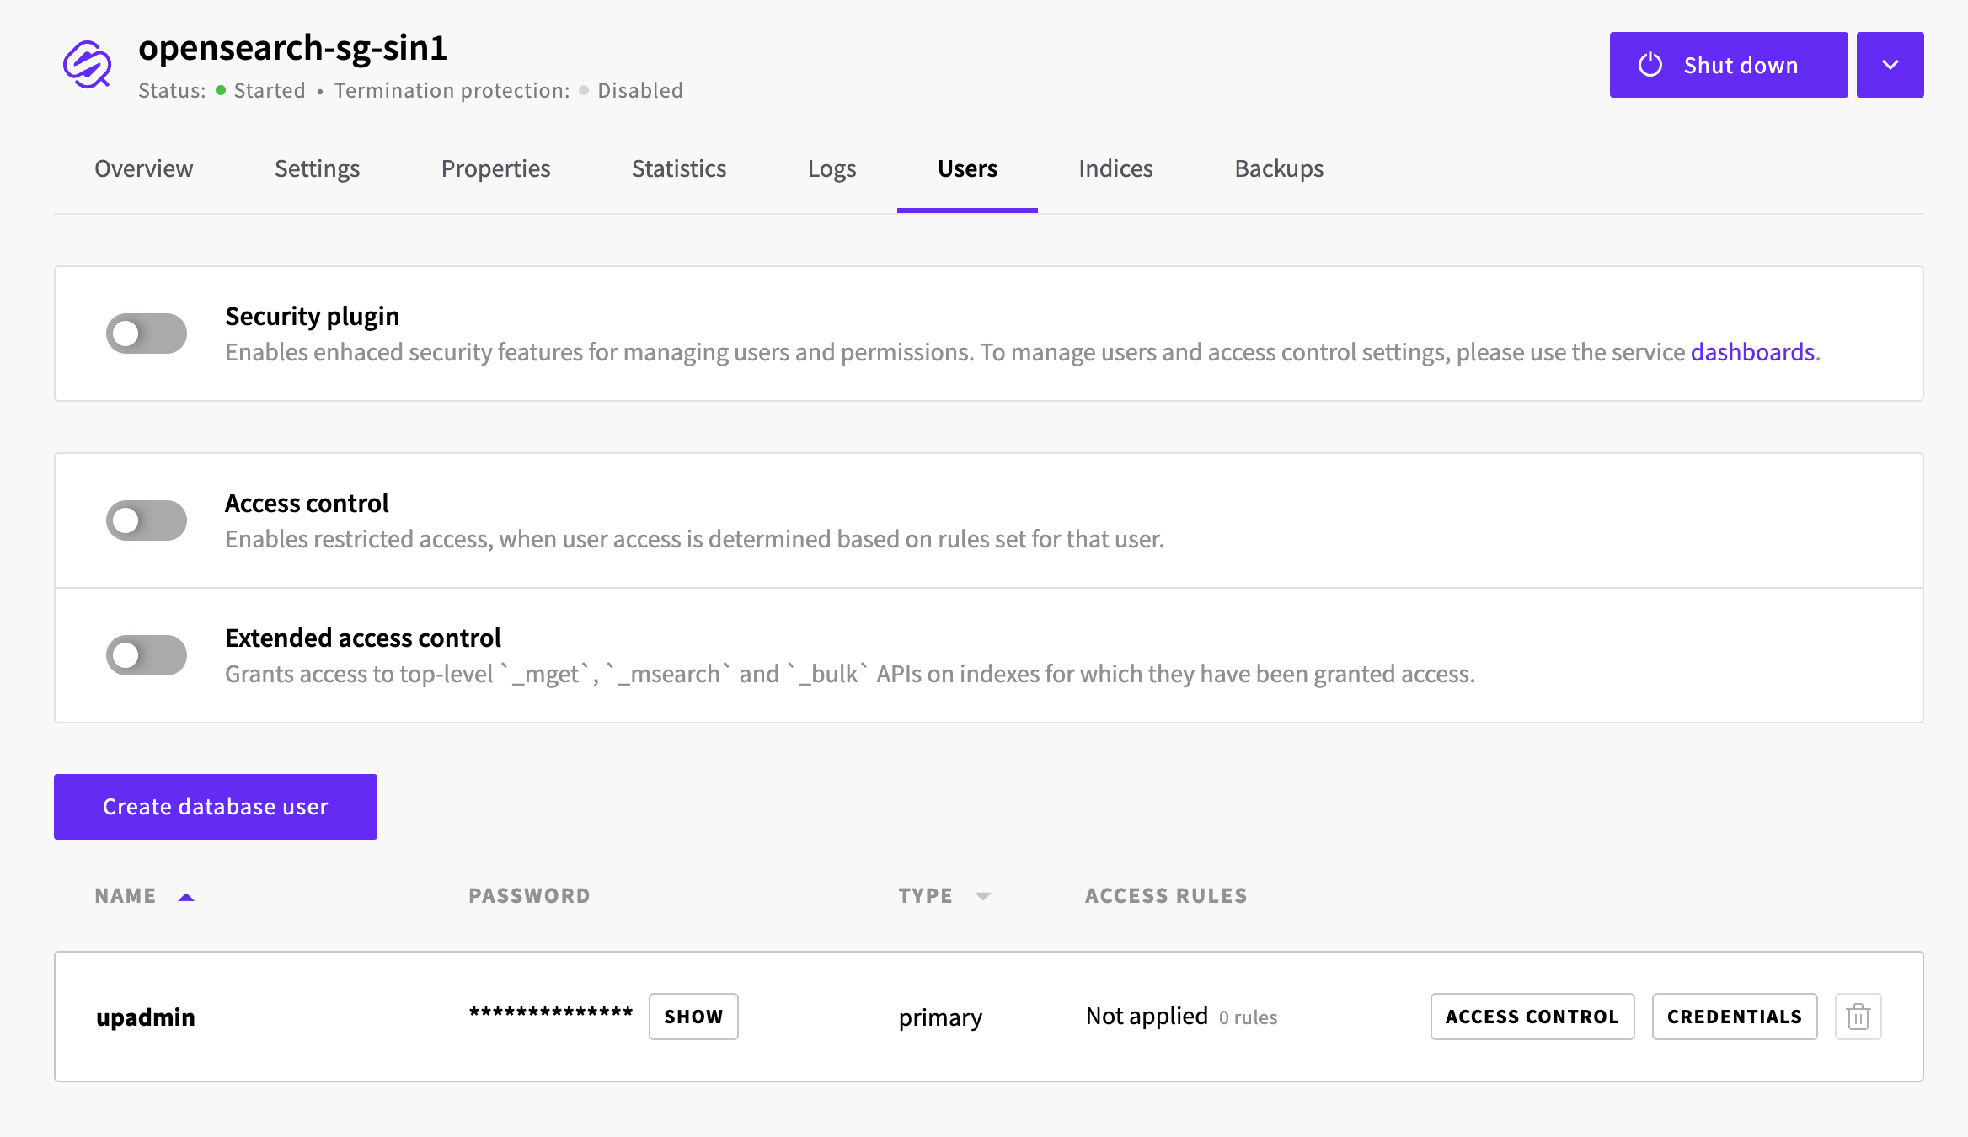Image resolution: width=1968 pixels, height=1137 pixels.
Task: Click the 'Security plugin' heading
Action: point(312,317)
